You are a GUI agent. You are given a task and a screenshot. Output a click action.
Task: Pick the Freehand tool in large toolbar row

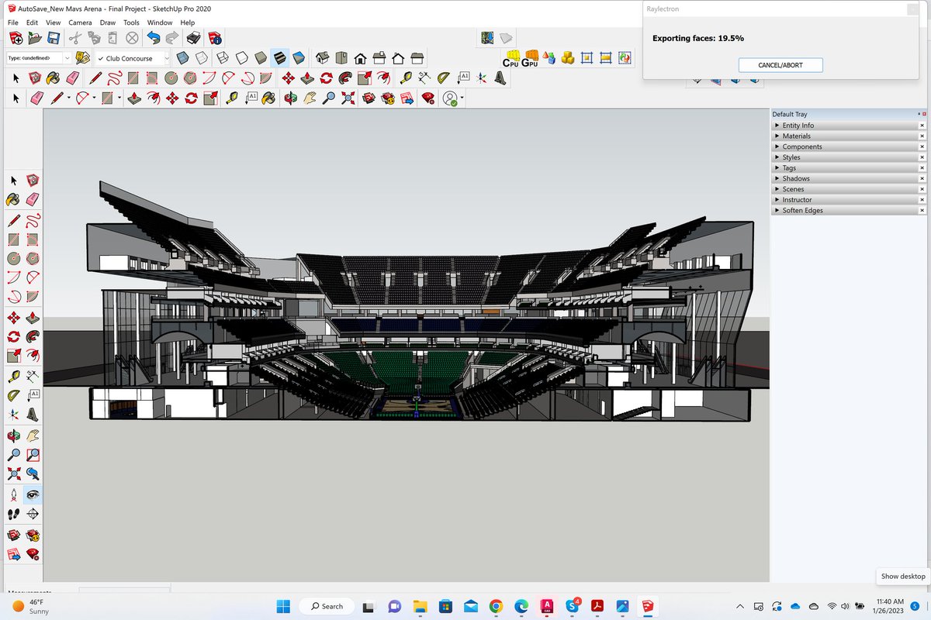click(114, 77)
